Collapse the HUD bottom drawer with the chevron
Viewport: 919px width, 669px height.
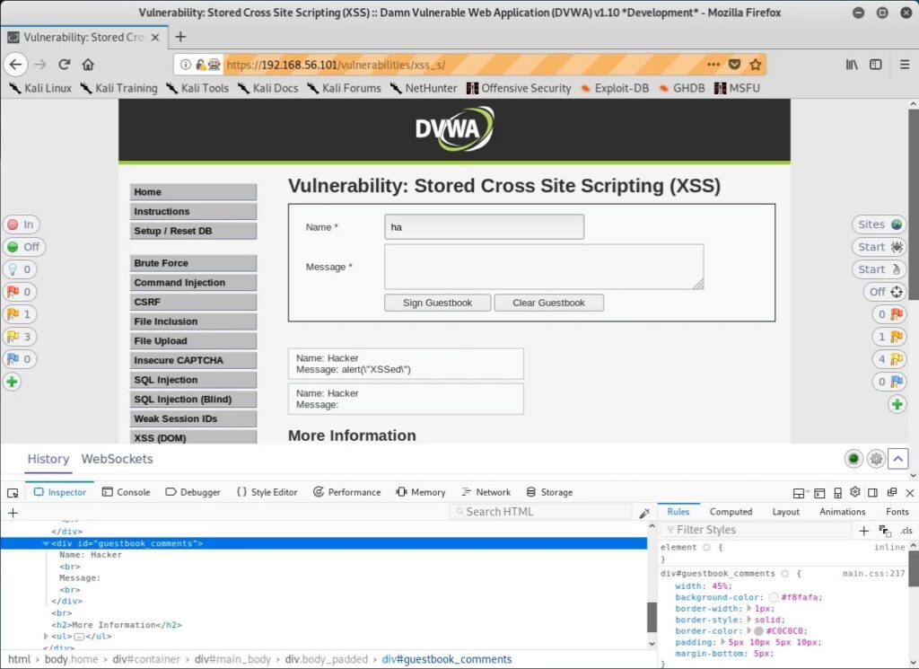897,459
